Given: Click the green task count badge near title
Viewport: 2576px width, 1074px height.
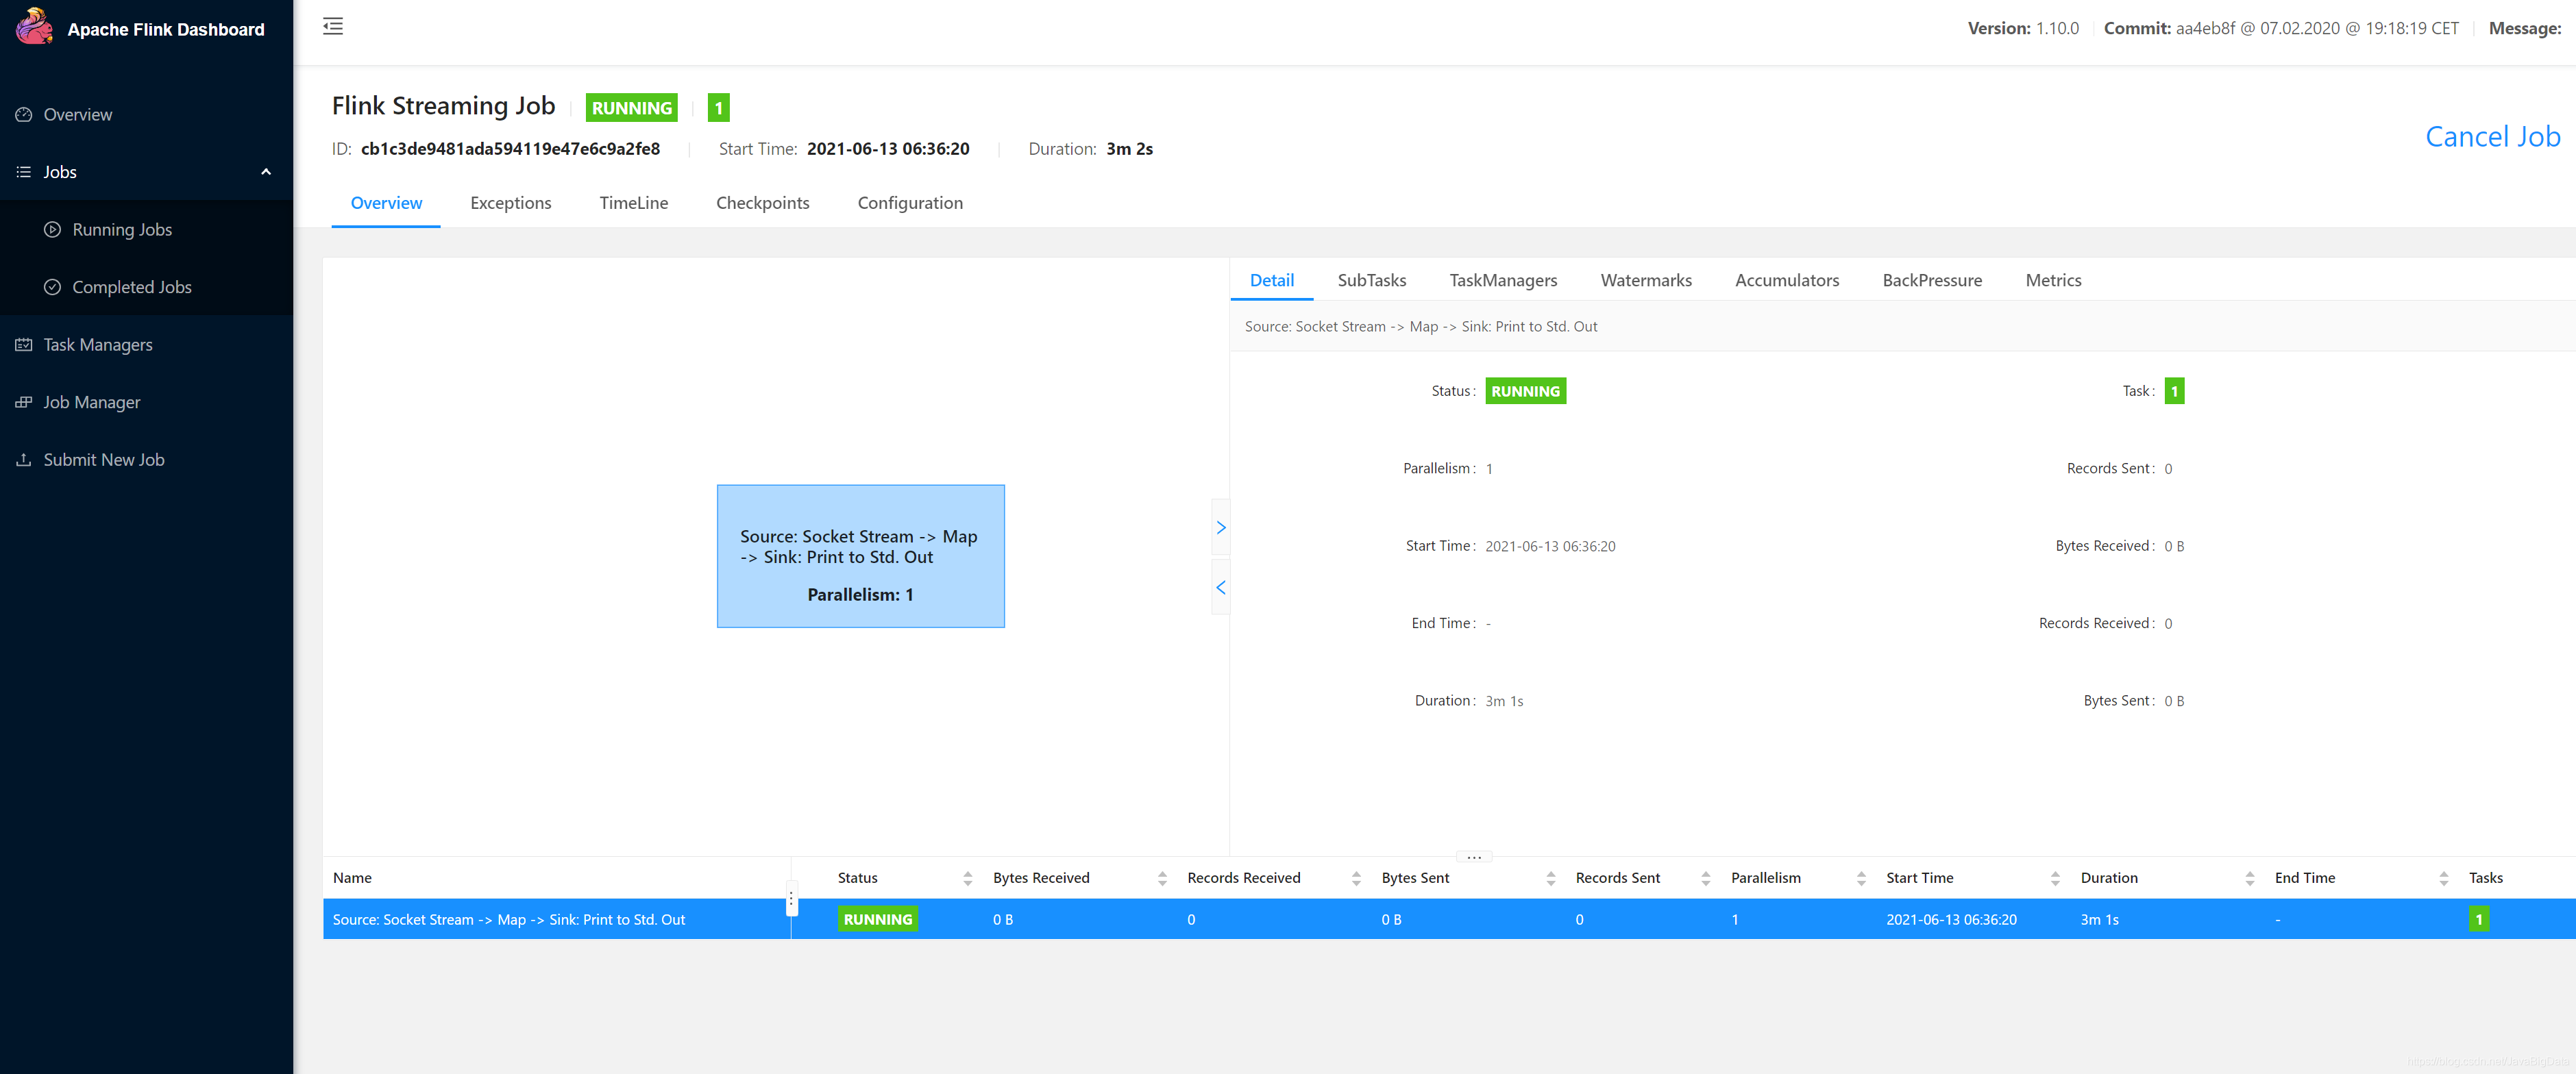Looking at the screenshot, I should click(x=718, y=108).
